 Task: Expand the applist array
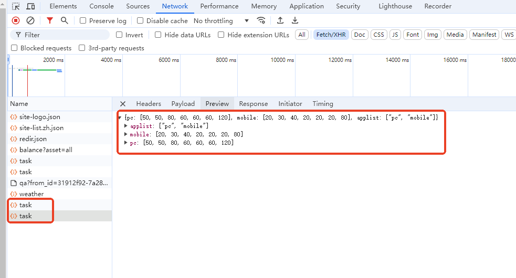coord(125,126)
